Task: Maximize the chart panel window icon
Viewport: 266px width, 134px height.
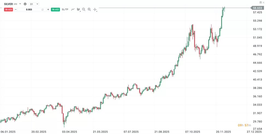Action: tap(260, 2)
